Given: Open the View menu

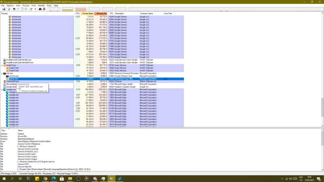Looking at the screenshot, I should pyautogui.click(x=18, y=6).
